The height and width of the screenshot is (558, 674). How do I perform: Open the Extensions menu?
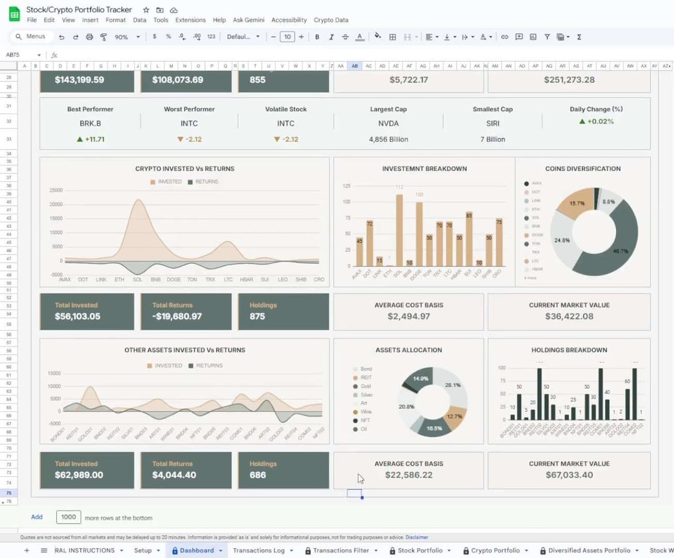pos(190,20)
